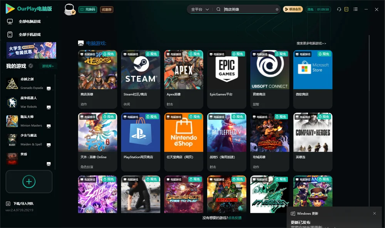The image size is (385, 228).
Task: Expand the 全平台 platform dropdown
Action: (x=200, y=9)
